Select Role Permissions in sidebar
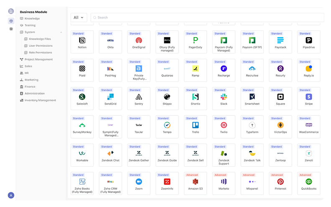Viewport: 331px width, 207px height. [40, 53]
